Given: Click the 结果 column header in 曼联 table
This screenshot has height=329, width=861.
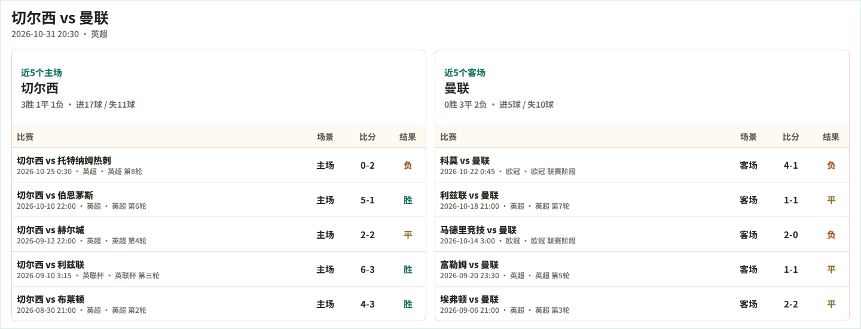Looking at the screenshot, I should (x=831, y=137).
